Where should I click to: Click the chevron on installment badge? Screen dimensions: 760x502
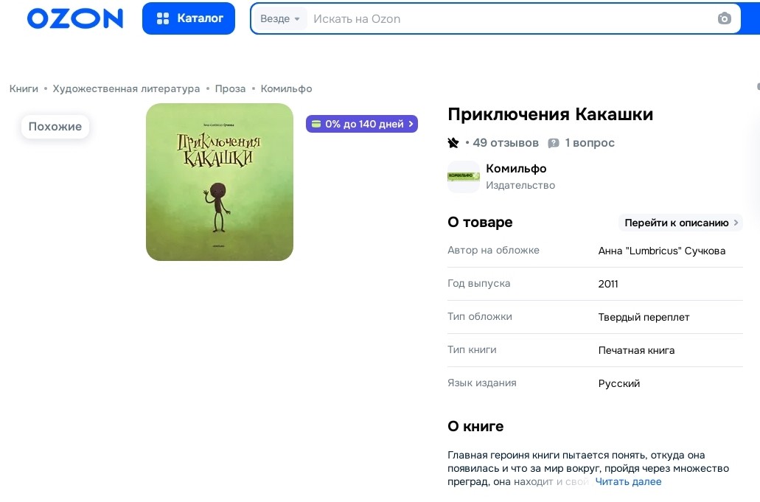tap(411, 124)
